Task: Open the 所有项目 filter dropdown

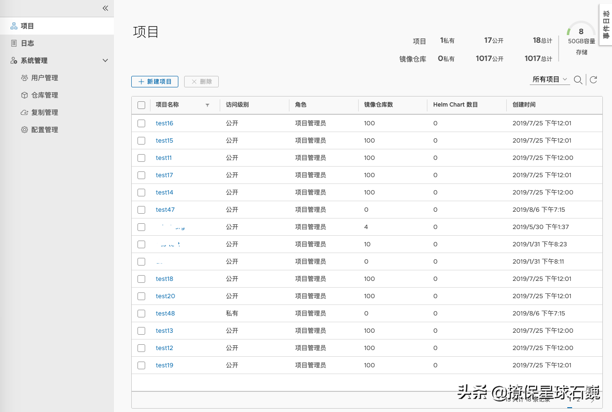Action: click(550, 80)
